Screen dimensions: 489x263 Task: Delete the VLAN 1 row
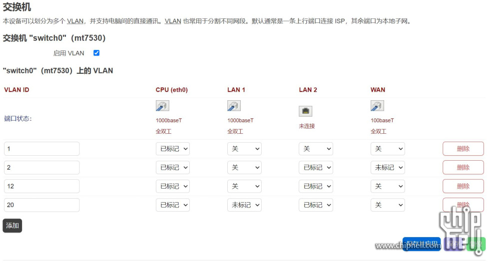463,149
